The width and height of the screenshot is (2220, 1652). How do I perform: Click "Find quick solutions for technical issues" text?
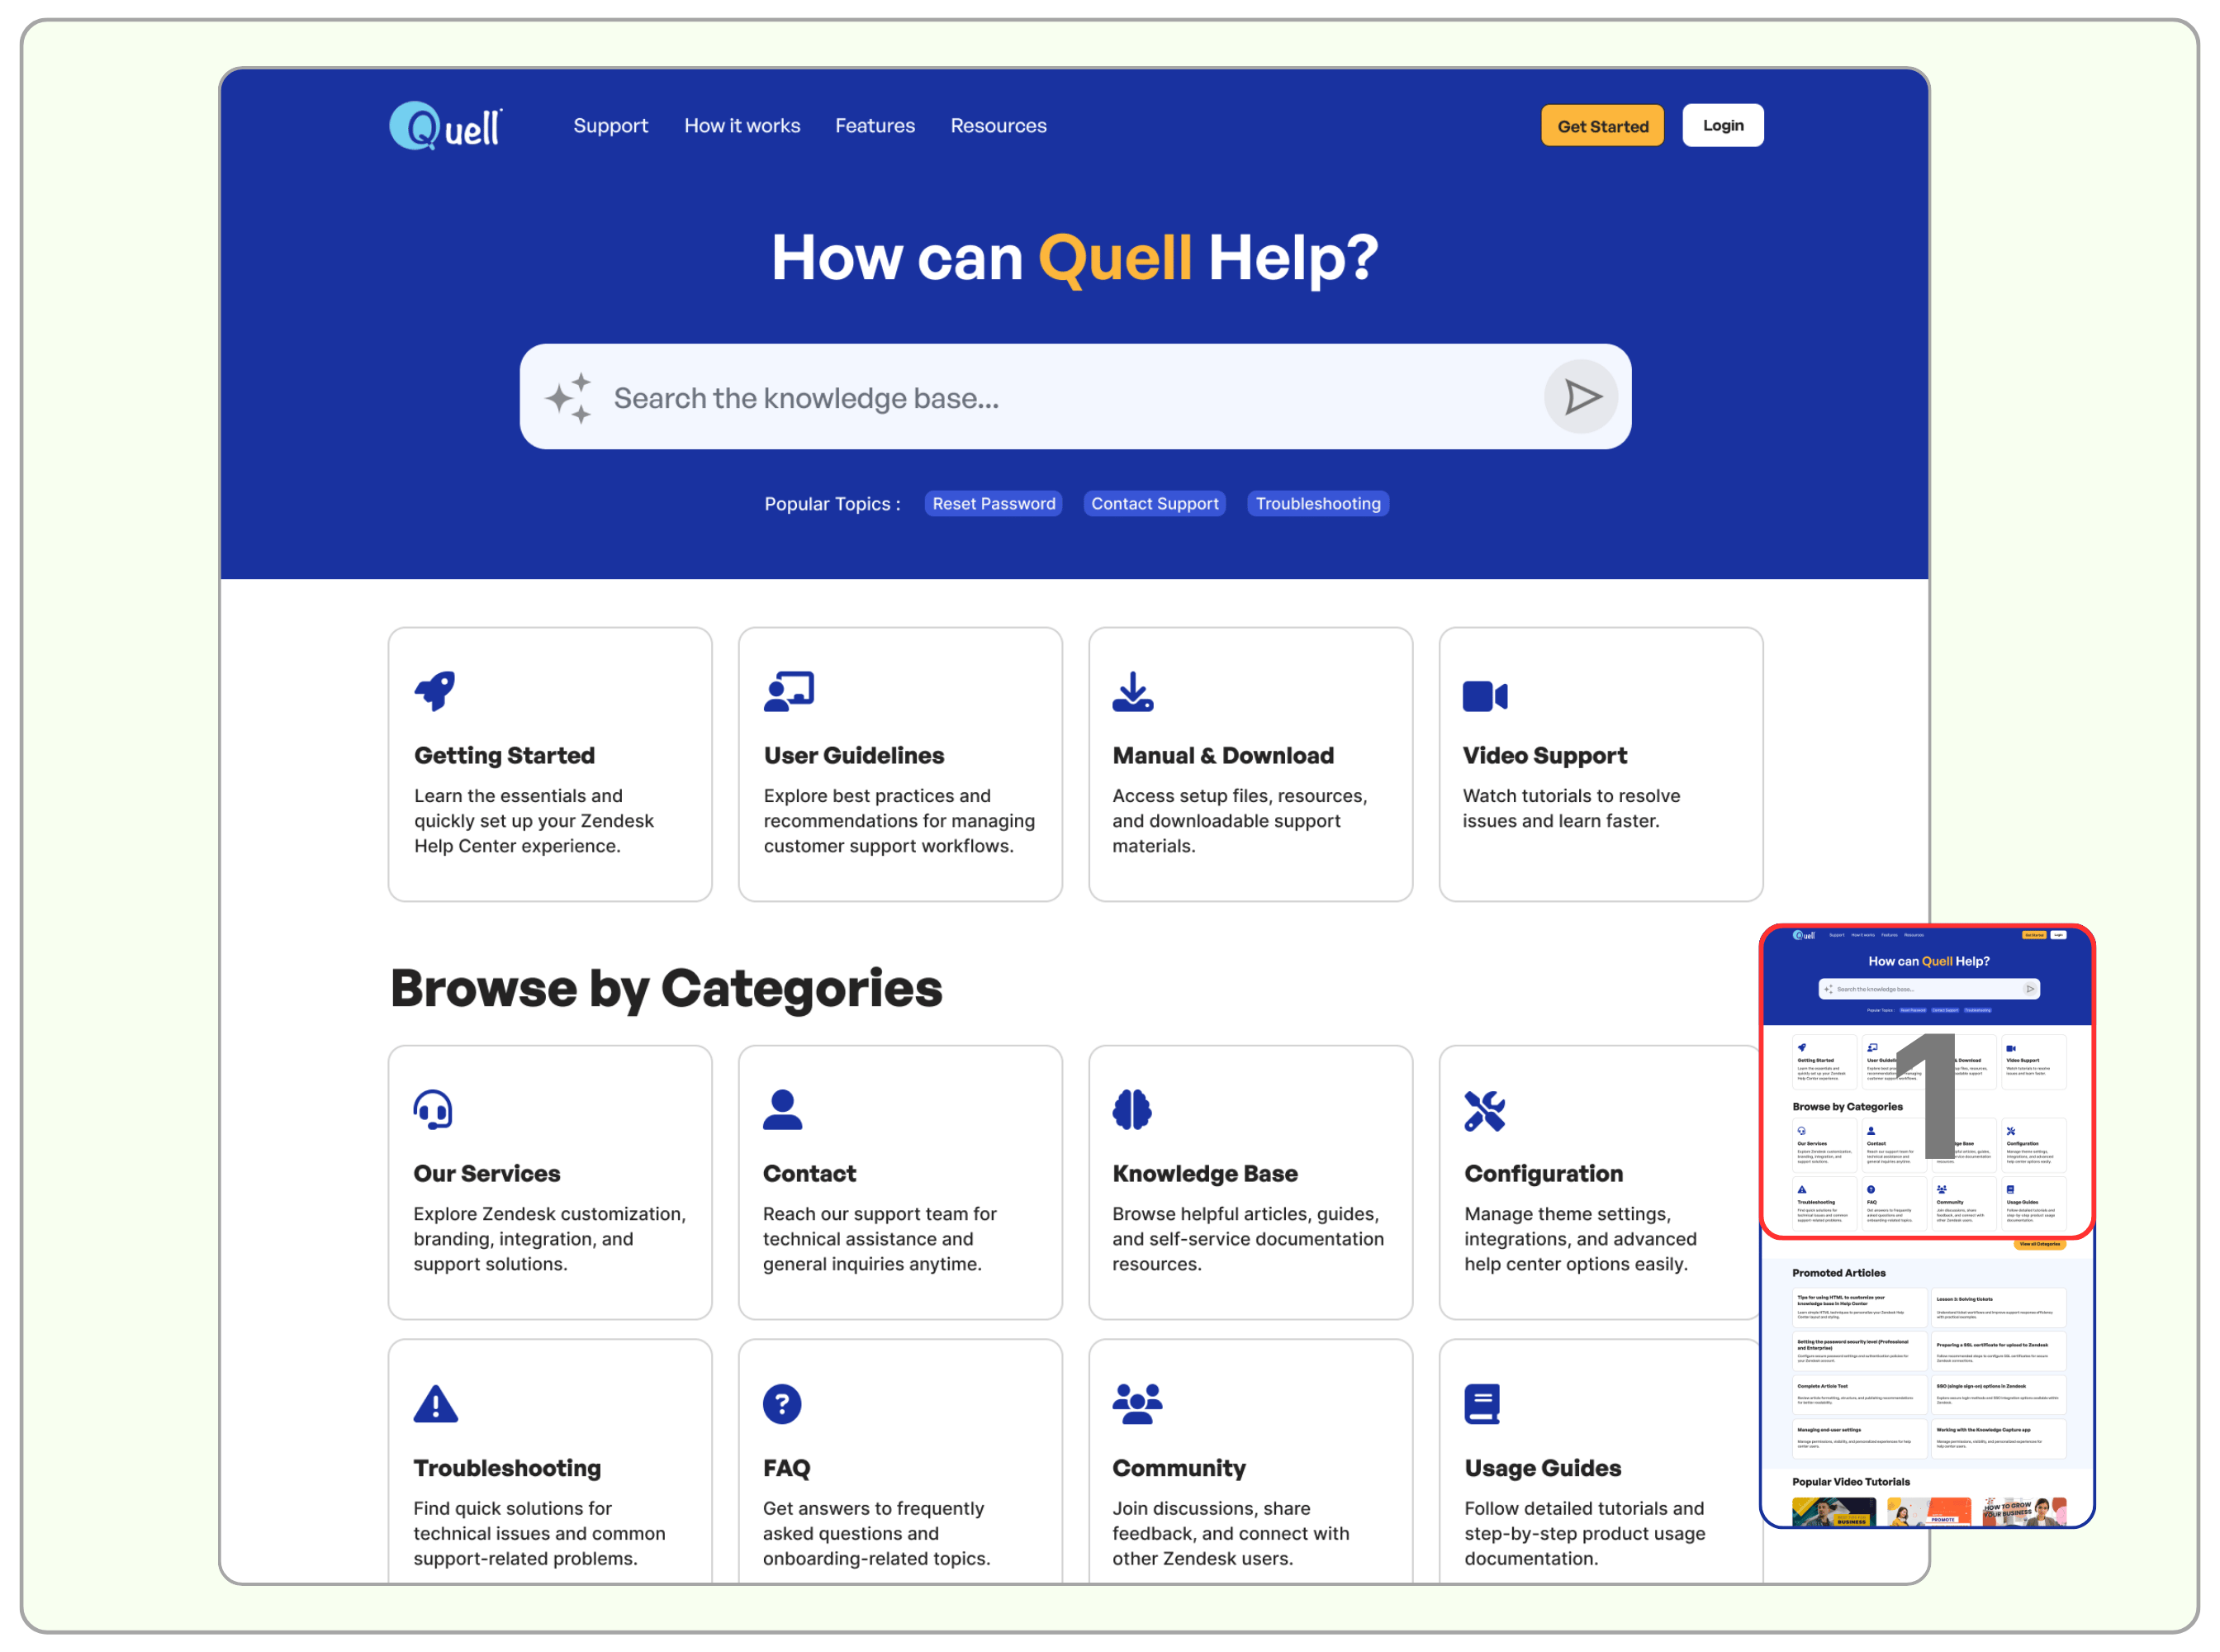pos(539,1533)
